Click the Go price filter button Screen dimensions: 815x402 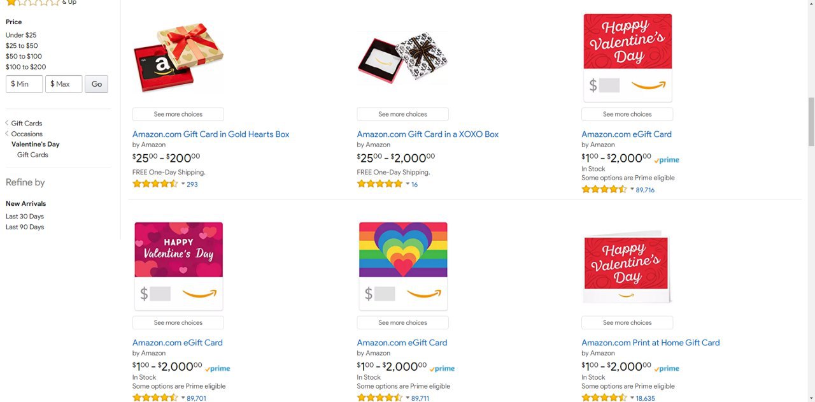tap(97, 84)
